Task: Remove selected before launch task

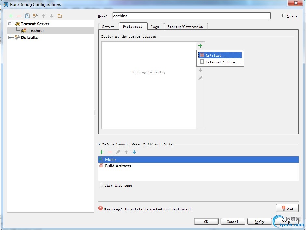Action: click(x=110, y=152)
